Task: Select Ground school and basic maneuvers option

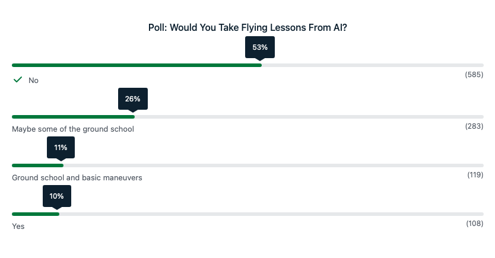Action: click(77, 177)
